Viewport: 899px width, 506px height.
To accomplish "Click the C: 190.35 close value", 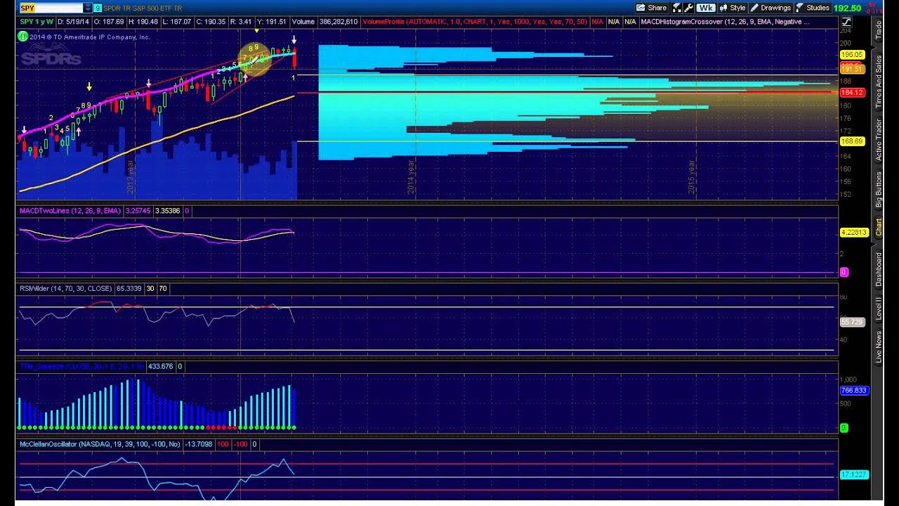I will pyautogui.click(x=209, y=22).
